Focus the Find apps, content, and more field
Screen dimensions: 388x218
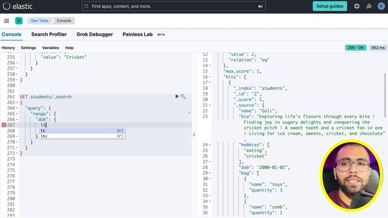pyautogui.click(x=174, y=6)
